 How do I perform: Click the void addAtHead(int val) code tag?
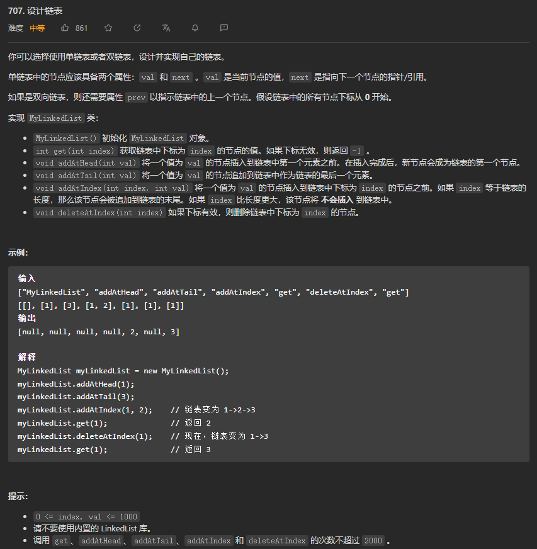[86, 163]
